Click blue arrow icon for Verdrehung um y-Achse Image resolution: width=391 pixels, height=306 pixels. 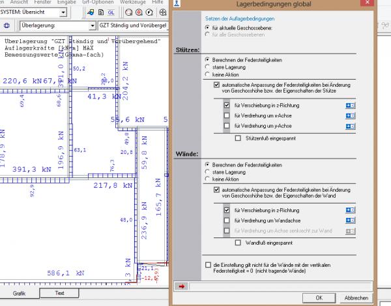[350, 125]
